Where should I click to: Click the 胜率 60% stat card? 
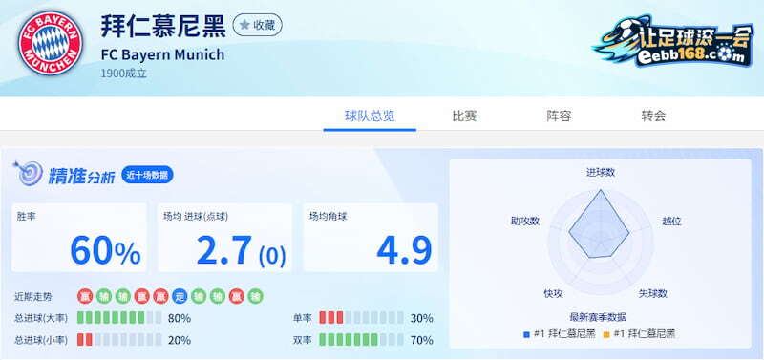79,238
